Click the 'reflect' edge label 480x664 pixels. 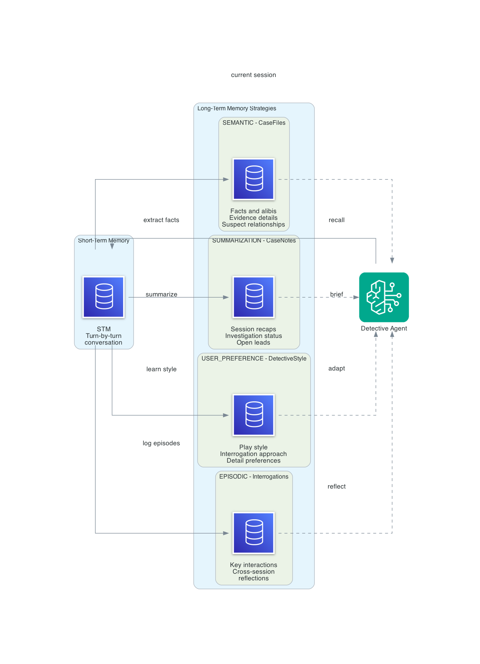pyautogui.click(x=337, y=486)
